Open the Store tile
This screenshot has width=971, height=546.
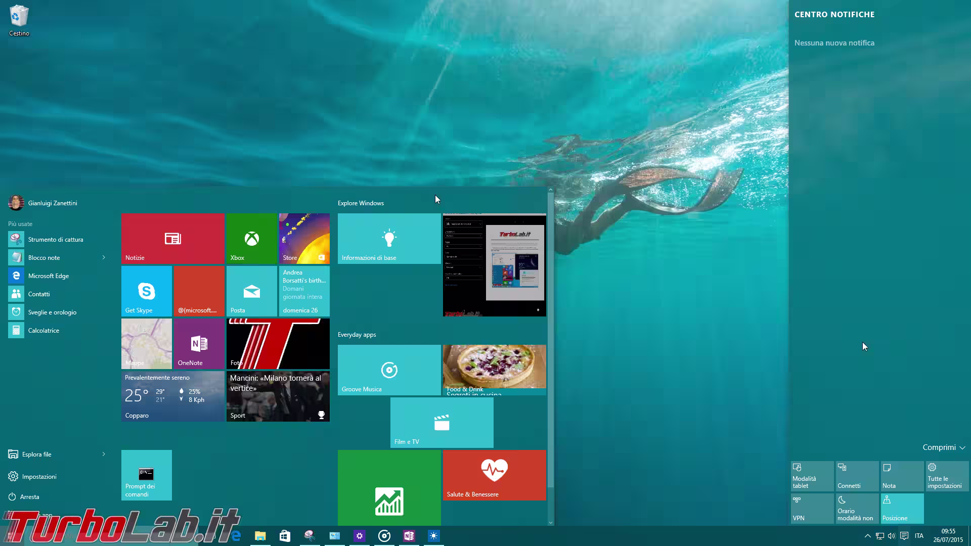304,238
